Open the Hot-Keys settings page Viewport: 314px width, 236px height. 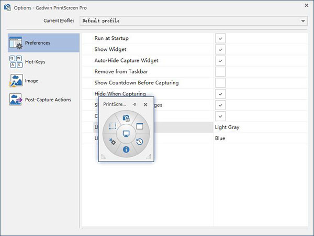pyautogui.click(x=43, y=62)
